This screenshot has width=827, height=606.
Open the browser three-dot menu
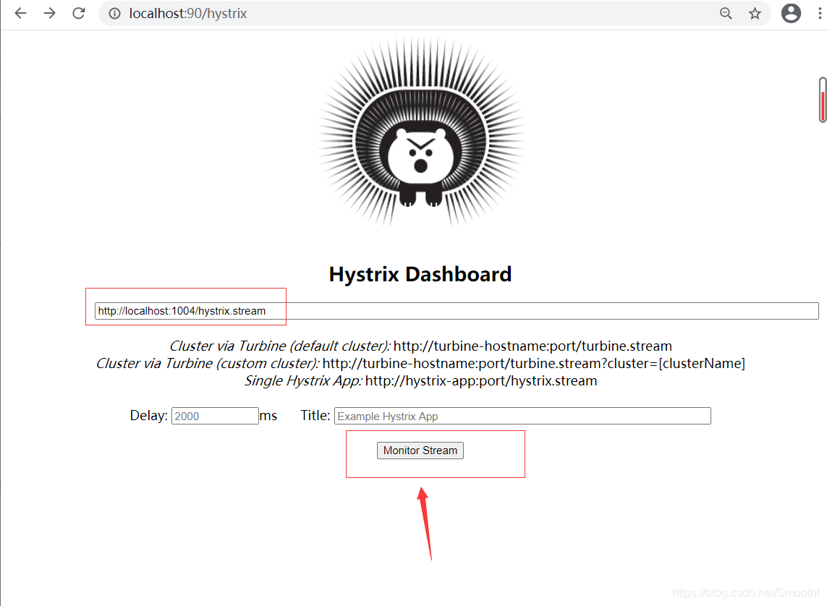click(x=819, y=13)
